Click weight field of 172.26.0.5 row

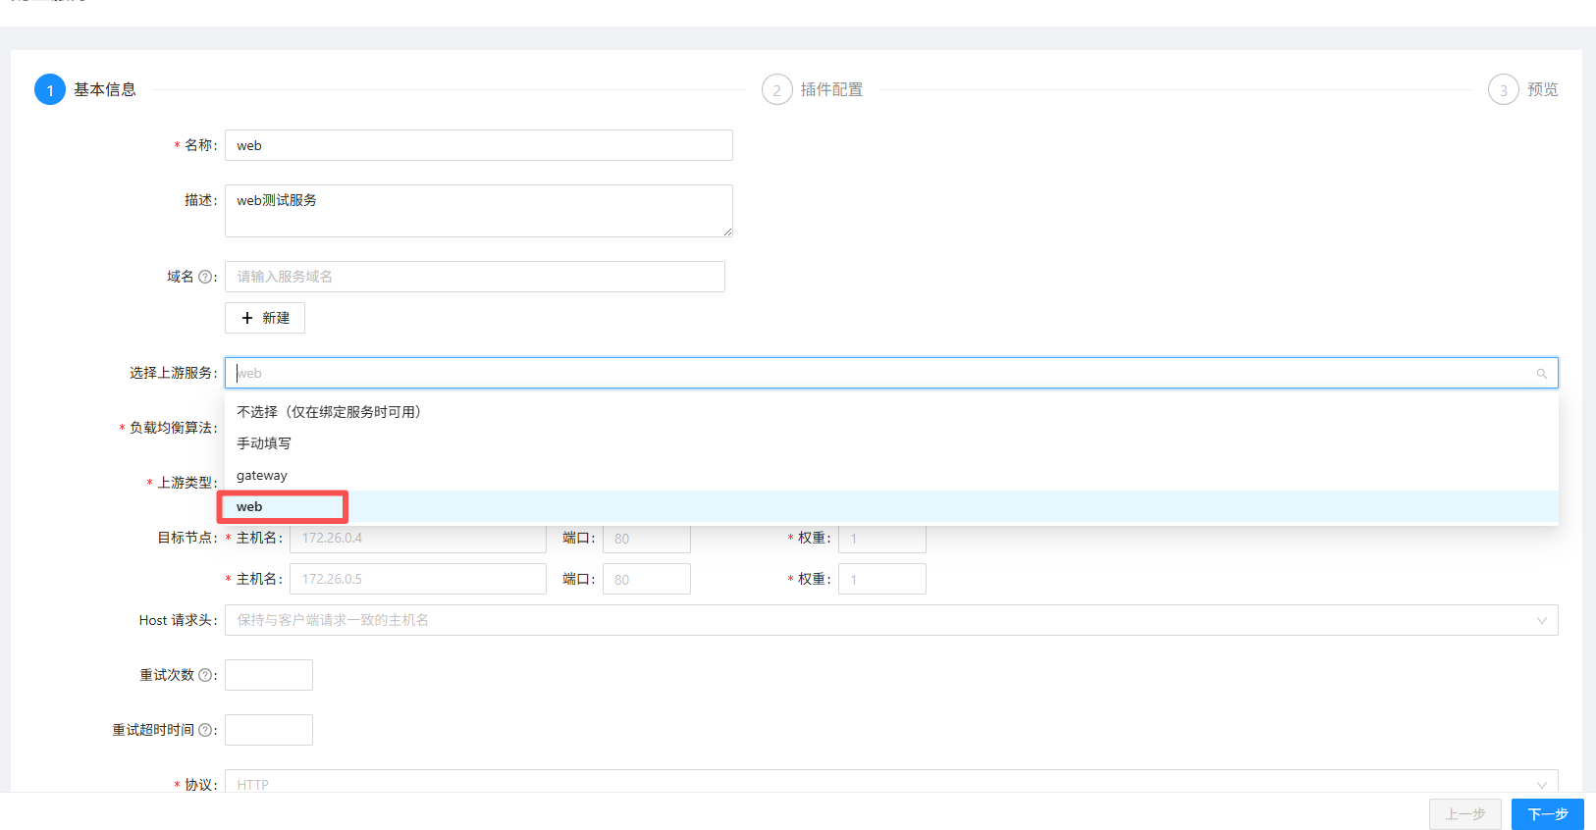pyautogui.click(x=882, y=579)
